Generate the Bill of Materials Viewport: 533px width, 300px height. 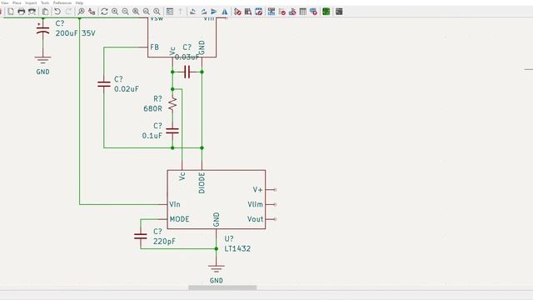(x=313, y=12)
